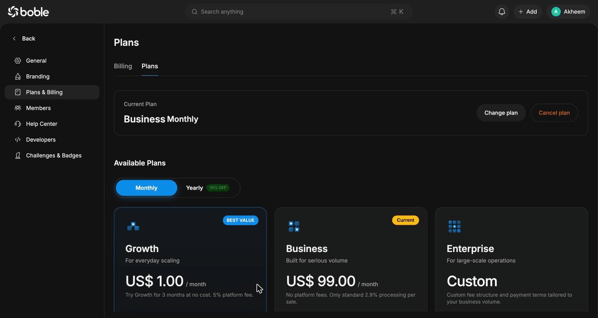Click General gear icon

[x=18, y=60]
